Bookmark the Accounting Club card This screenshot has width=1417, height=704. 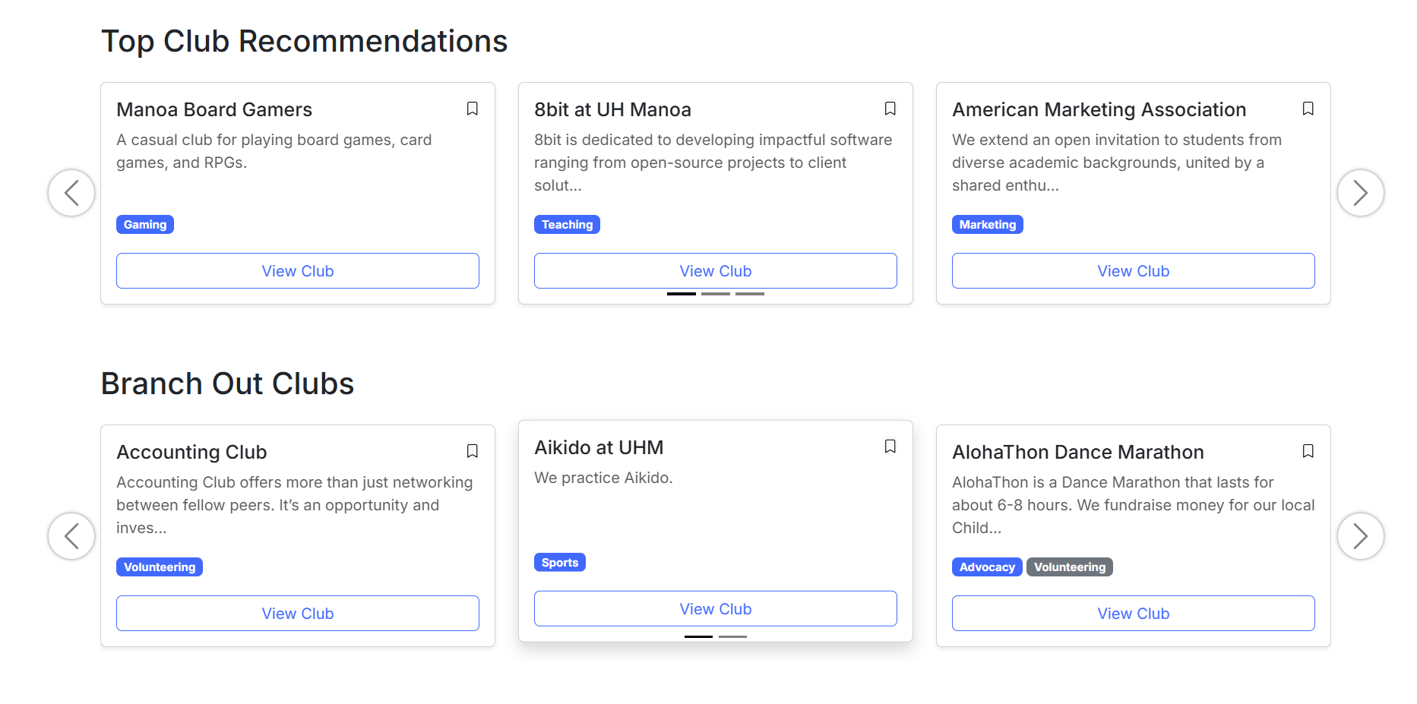[472, 451]
